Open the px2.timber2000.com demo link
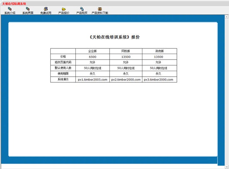 (126, 80)
